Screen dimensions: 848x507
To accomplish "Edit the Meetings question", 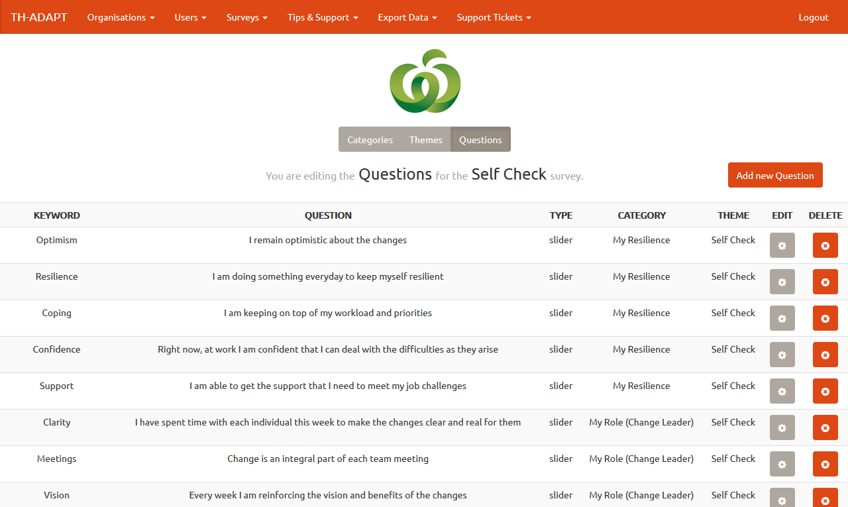I will [x=782, y=464].
